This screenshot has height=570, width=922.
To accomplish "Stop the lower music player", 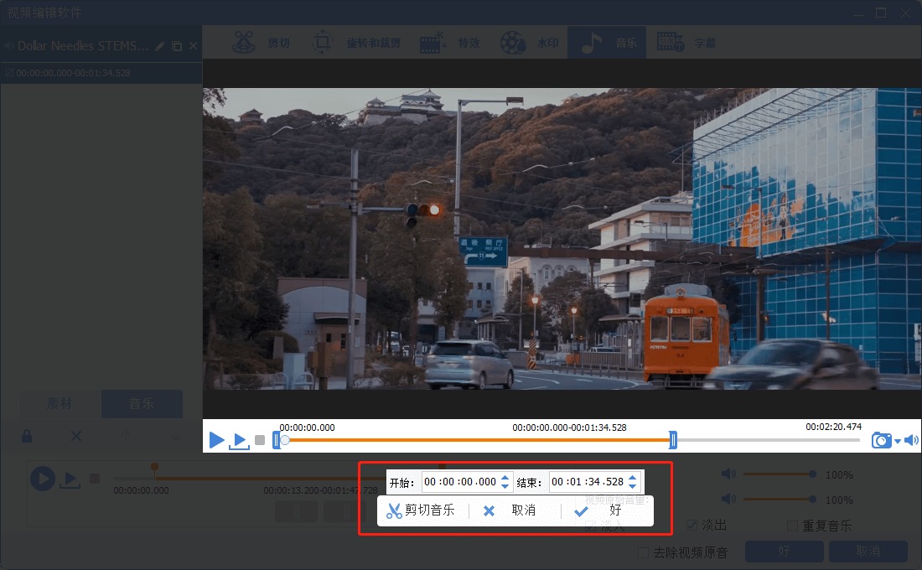I will coord(94,479).
